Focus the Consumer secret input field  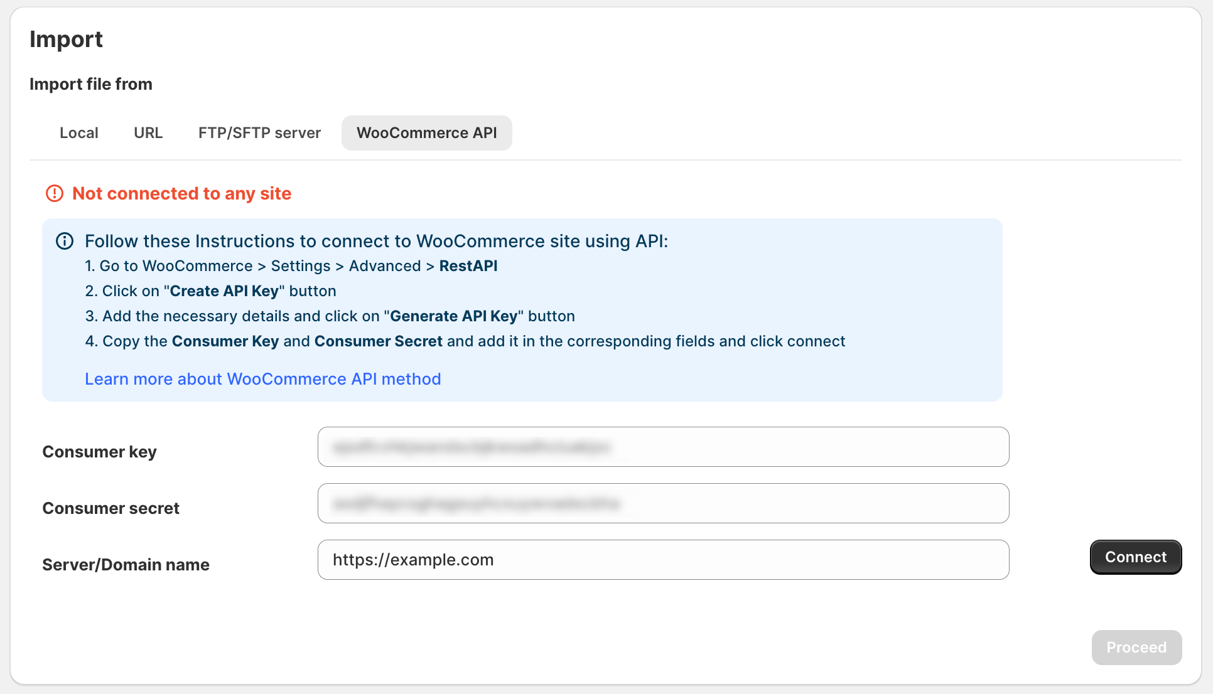664,503
